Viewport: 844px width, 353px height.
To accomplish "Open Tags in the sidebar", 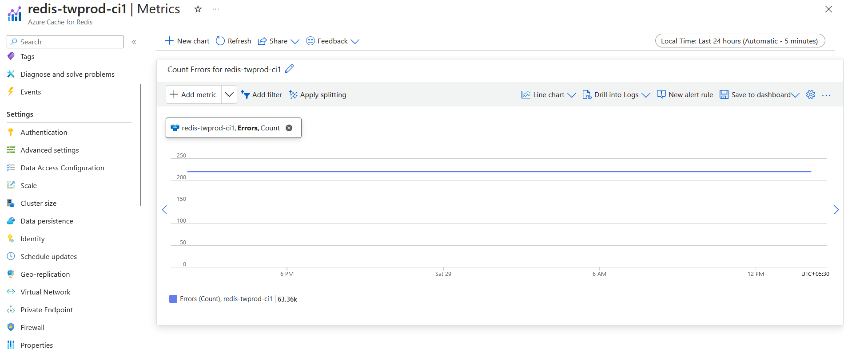I will pos(27,56).
